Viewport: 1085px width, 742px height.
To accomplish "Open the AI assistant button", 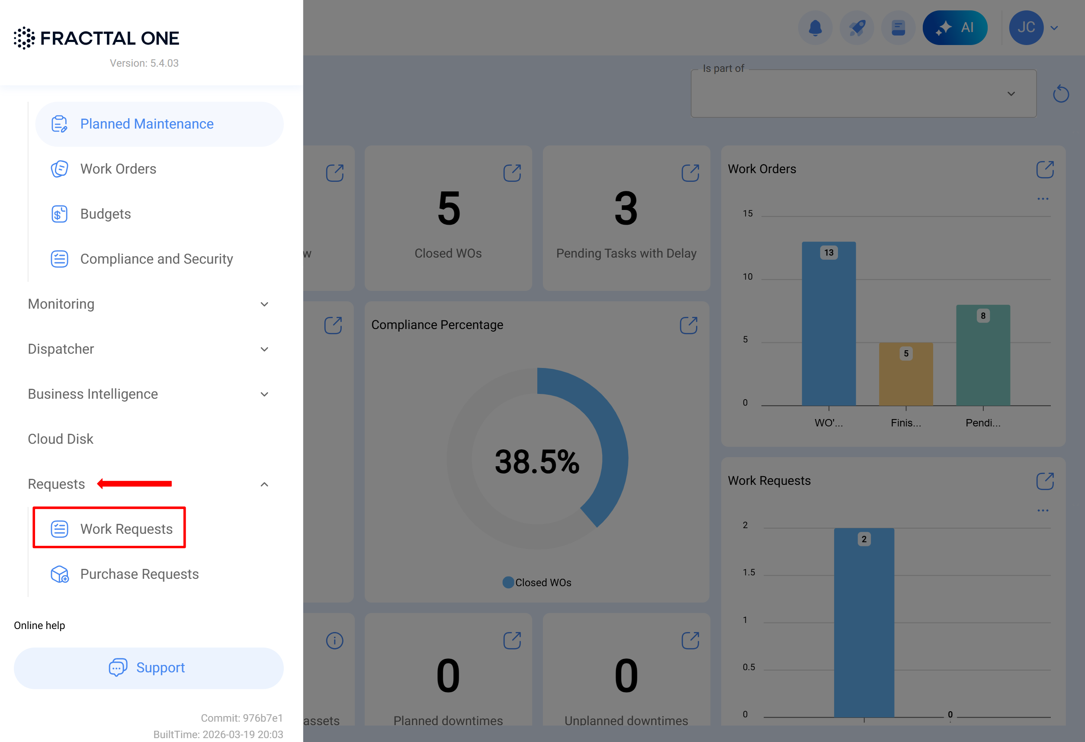I will coord(955,28).
